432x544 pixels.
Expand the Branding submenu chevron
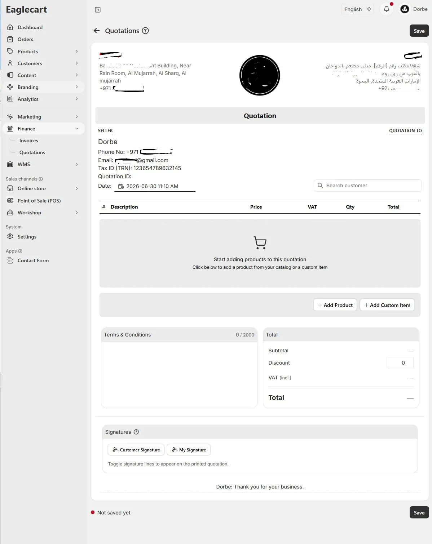(77, 87)
